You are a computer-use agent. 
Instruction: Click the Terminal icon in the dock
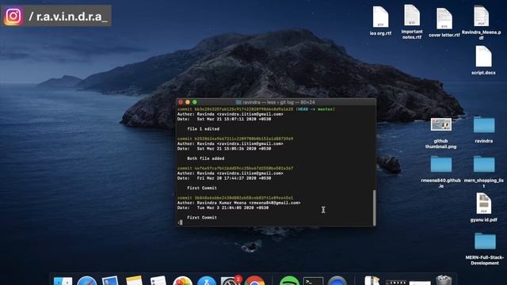point(313,281)
